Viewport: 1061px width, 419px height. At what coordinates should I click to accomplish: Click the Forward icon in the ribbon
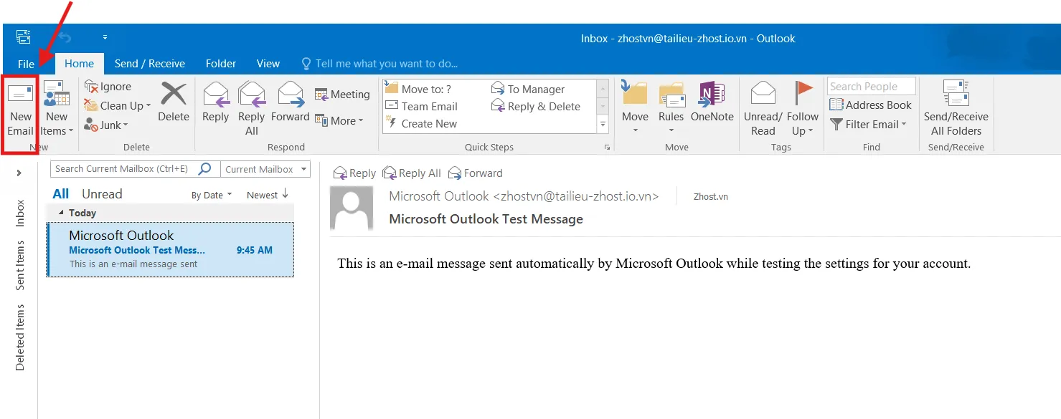tap(290, 105)
